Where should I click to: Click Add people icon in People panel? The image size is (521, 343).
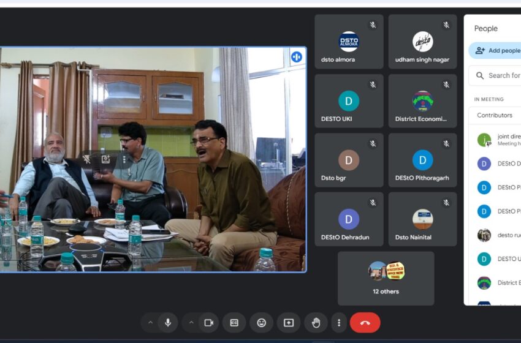[x=480, y=51]
